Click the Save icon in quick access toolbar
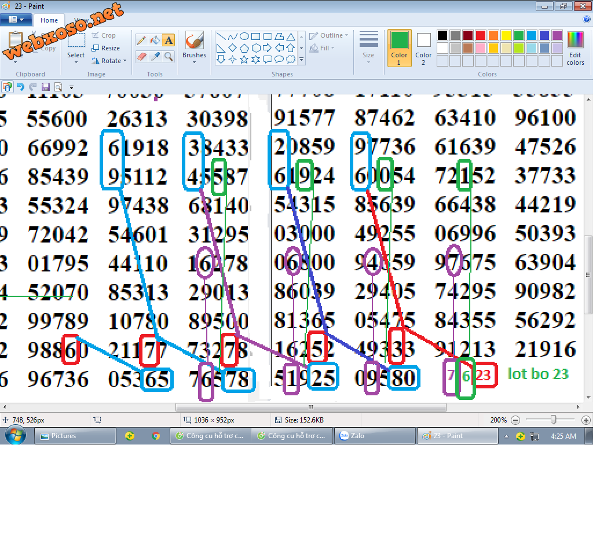This screenshot has width=600, height=551. tap(46, 87)
